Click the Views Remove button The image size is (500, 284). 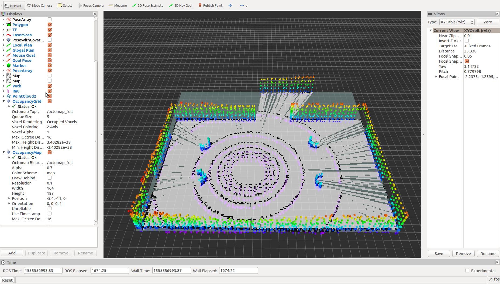(x=463, y=253)
